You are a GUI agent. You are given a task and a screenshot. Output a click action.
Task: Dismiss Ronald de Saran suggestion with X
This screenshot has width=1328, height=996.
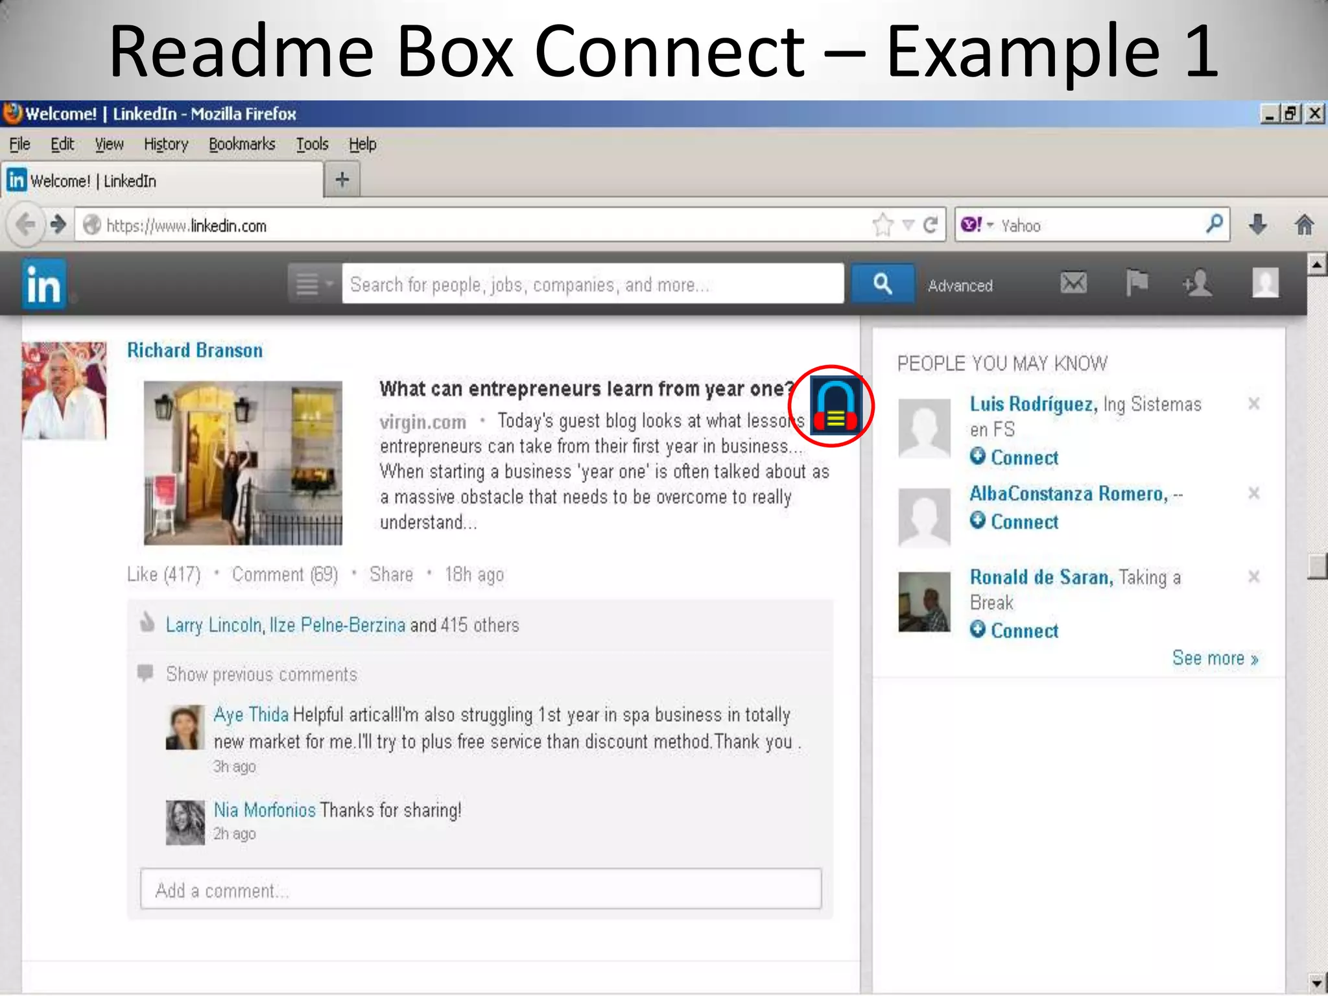pos(1254,576)
